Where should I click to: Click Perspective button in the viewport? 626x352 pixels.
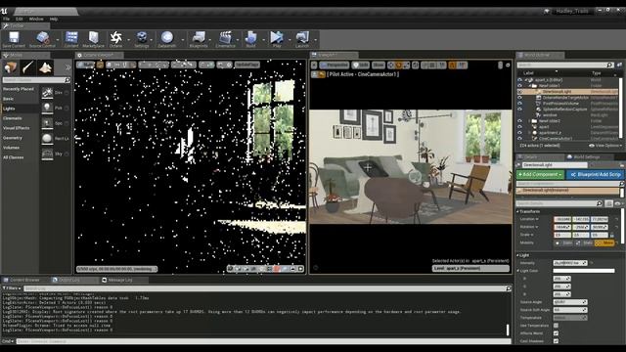point(335,66)
